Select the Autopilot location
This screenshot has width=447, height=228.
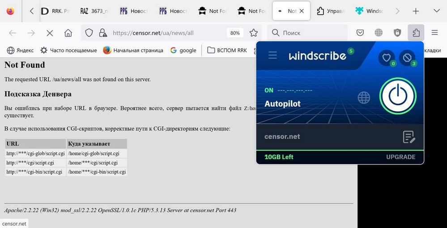282,104
